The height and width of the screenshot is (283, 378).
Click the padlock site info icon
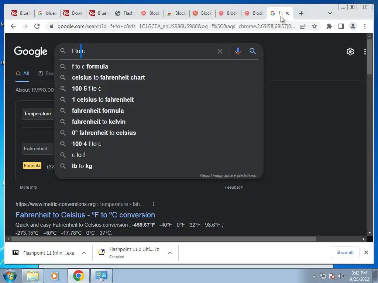[51, 26]
